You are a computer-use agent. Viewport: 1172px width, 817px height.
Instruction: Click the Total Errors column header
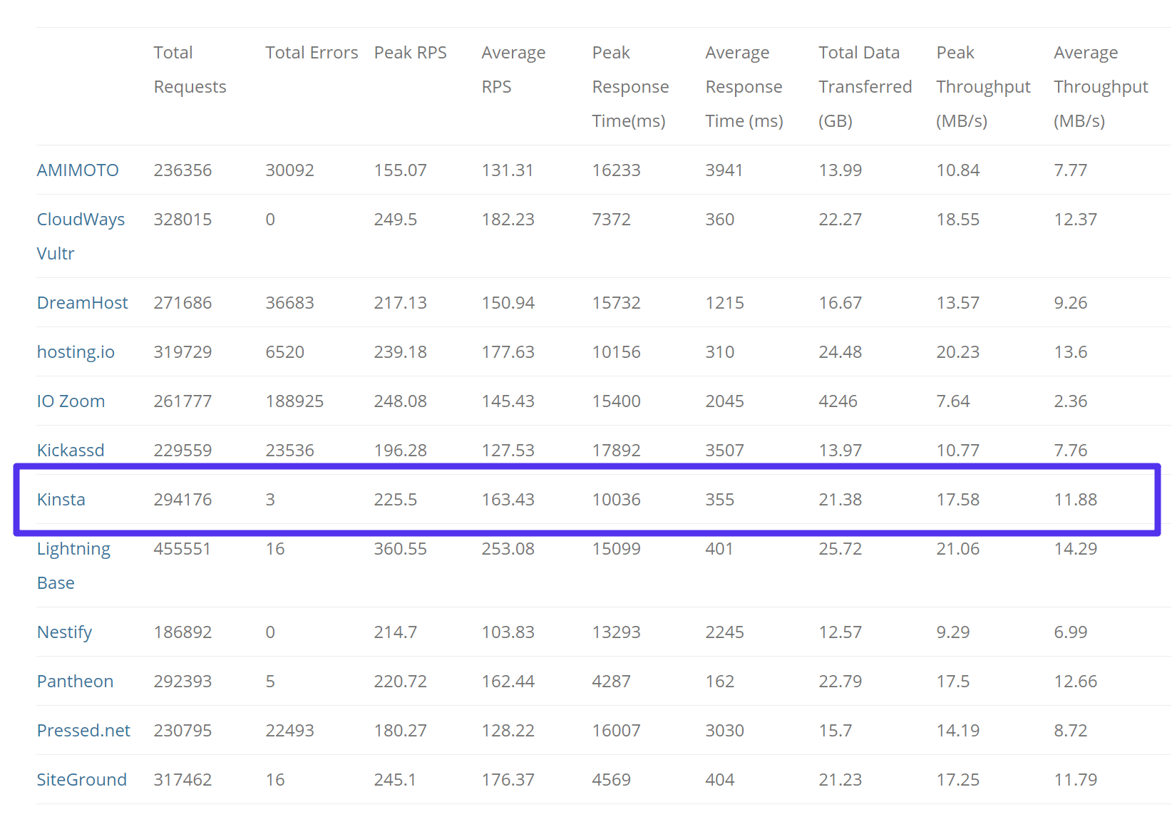312,53
